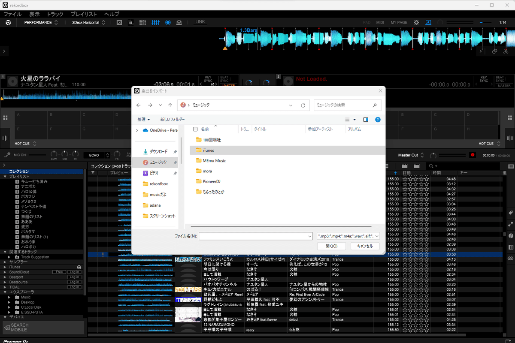Image resolution: width=515 pixels, height=343 pixels.
Task: Expand the SoundCloud tree node
Action: pos(5,272)
